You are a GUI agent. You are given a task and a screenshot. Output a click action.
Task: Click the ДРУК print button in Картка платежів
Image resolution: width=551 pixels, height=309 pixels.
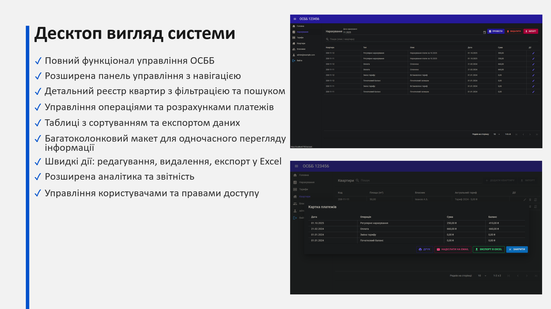pos(424,249)
